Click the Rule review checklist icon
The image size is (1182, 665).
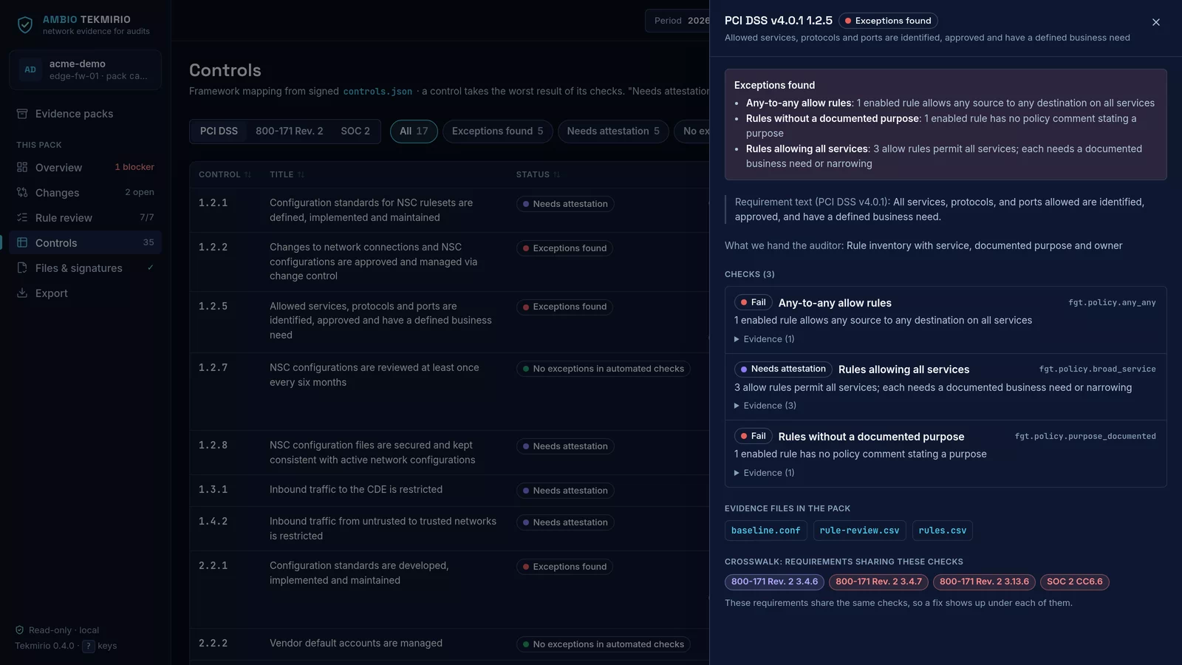[22, 218]
